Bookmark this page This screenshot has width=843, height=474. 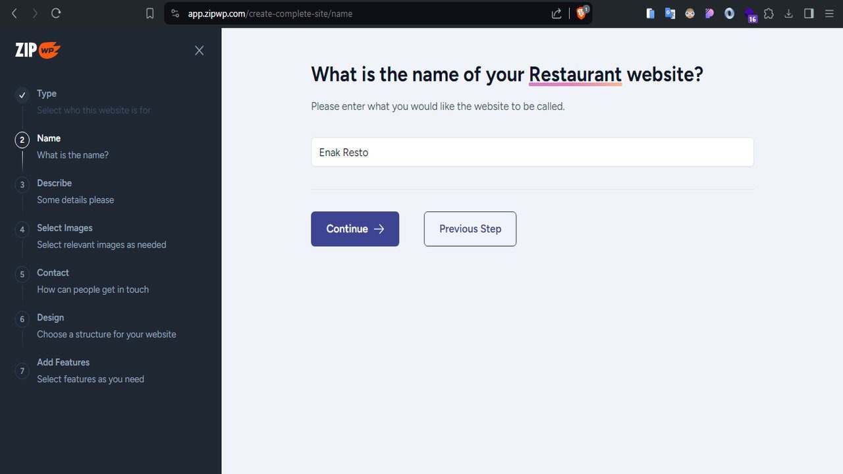[150, 13]
